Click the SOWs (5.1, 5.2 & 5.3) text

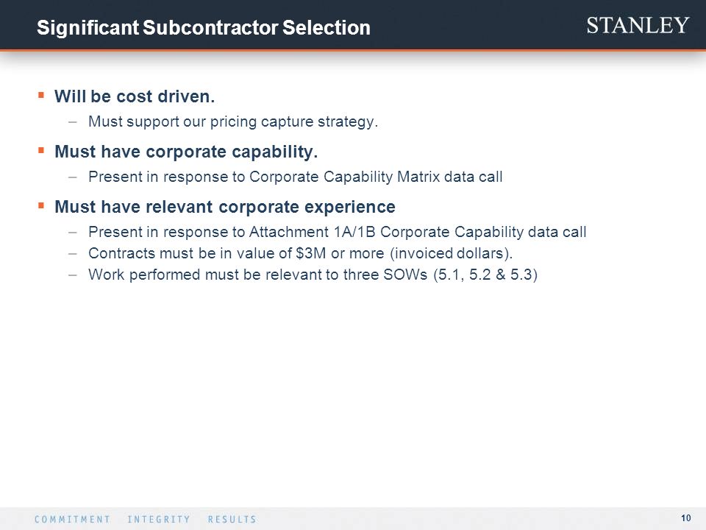[x=460, y=275]
